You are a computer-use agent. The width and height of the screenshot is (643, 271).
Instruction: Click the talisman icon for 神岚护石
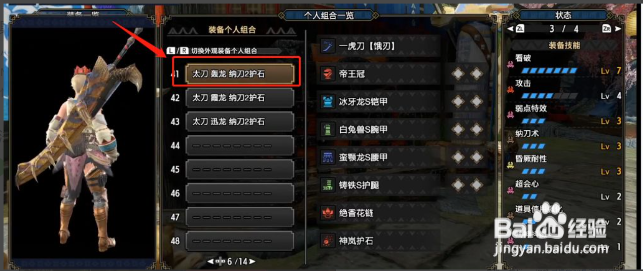pos(328,241)
